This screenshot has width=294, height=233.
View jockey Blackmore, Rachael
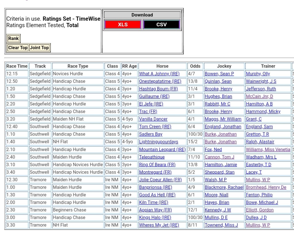[x=224, y=187]
